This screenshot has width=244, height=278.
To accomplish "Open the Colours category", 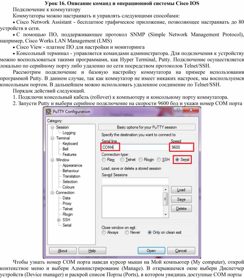I will [x=68, y=187].
